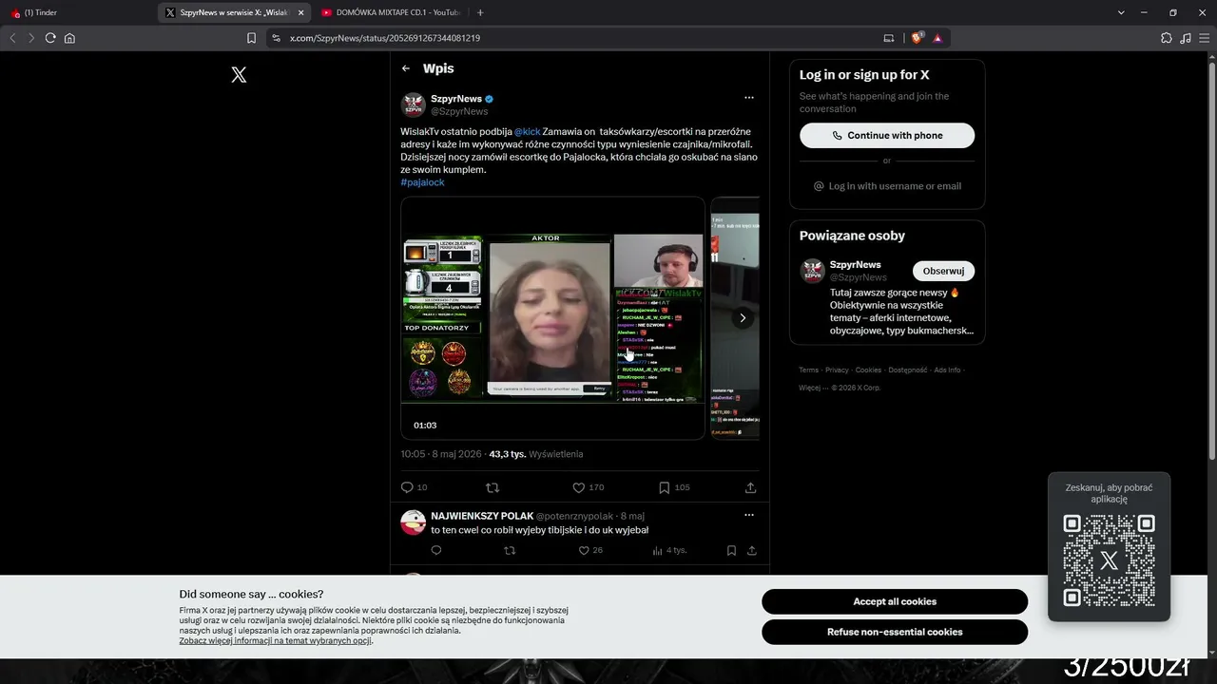1217x684 pixels.
Task: Share NAJWIENKSZY POLAK's comment
Action: click(x=751, y=550)
